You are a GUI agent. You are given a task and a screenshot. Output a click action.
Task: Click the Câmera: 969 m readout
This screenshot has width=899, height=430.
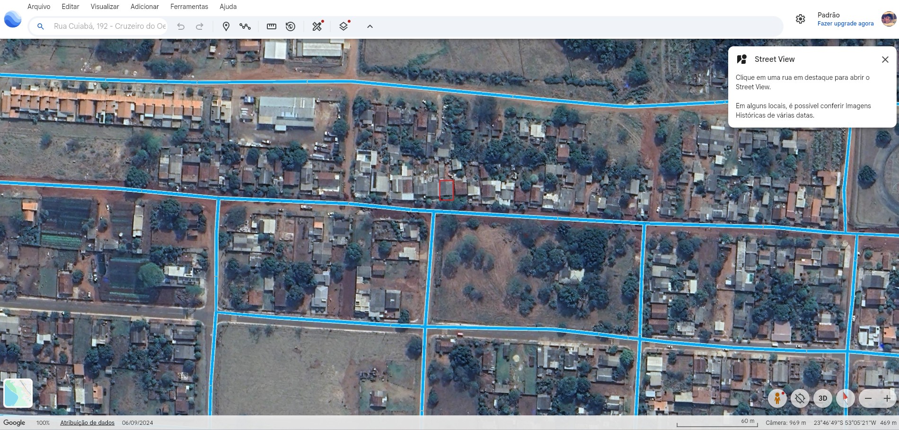coord(786,423)
